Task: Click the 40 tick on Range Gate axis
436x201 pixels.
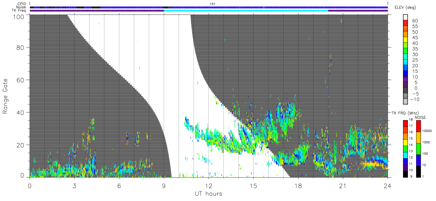Action: tap(21, 112)
